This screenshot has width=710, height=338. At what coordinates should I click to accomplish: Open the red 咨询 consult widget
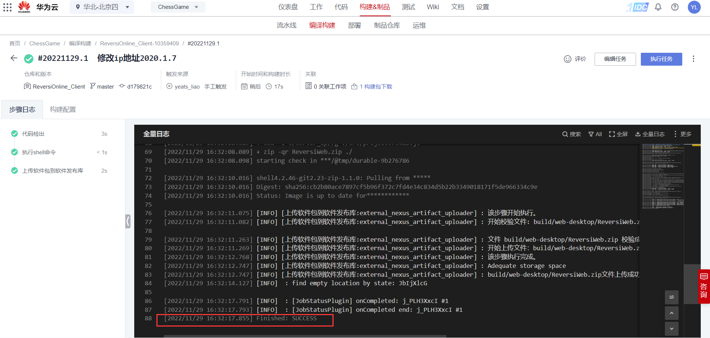coord(704,287)
